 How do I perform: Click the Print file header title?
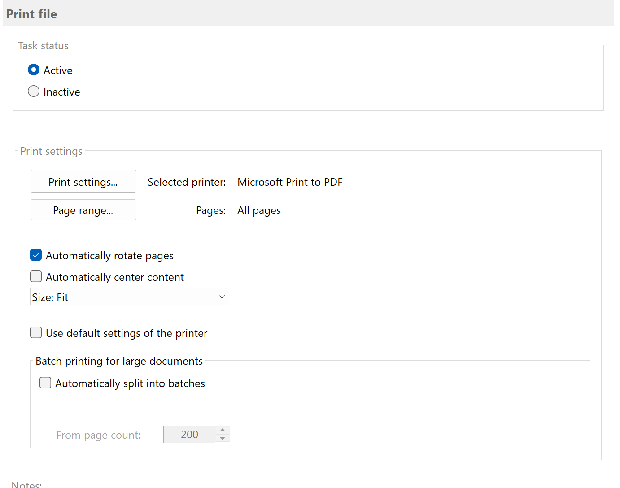point(31,14)
